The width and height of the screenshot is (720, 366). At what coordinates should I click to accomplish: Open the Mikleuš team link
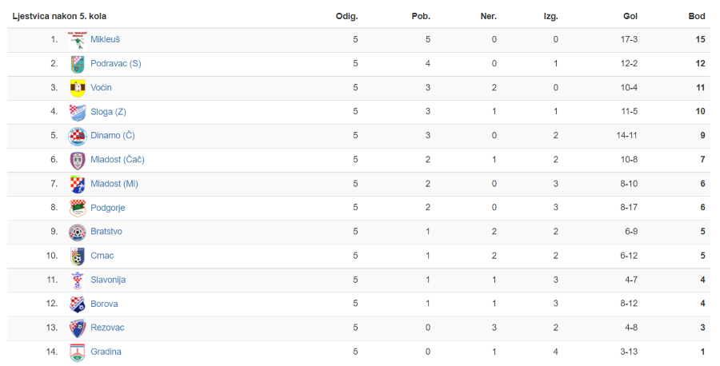pyautogui.click(x=105, y=39)
